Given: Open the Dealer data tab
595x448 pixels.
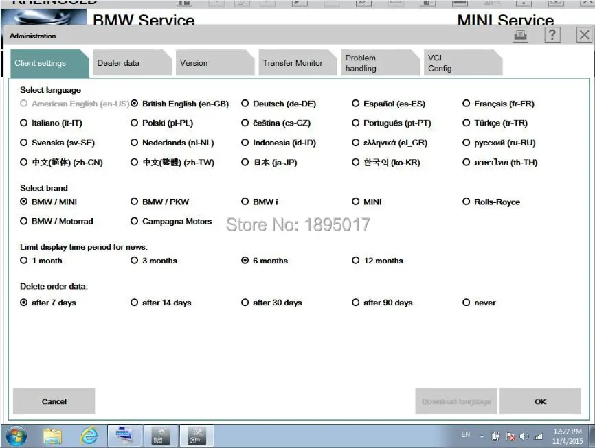Looking at the screenshot, I should 132,63.
